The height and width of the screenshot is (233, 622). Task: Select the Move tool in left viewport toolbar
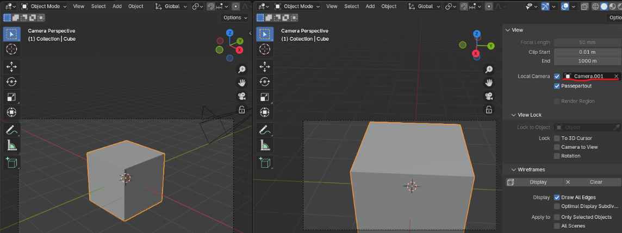click(x=11, y=67)
